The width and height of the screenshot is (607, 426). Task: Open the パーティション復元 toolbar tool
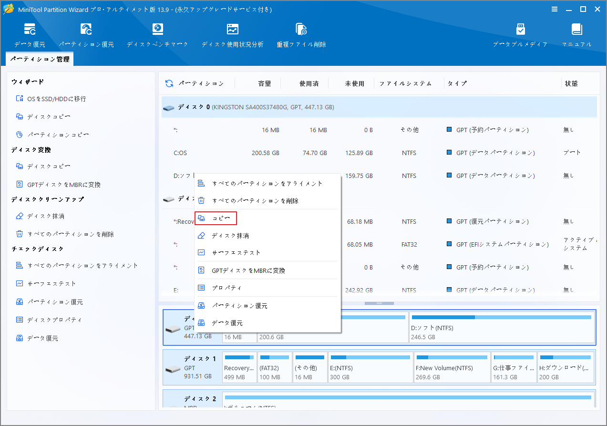[86, 35]
